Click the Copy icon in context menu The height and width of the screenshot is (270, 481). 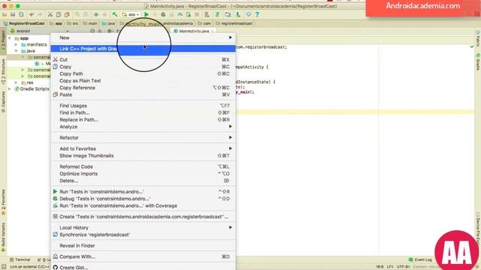55,67
